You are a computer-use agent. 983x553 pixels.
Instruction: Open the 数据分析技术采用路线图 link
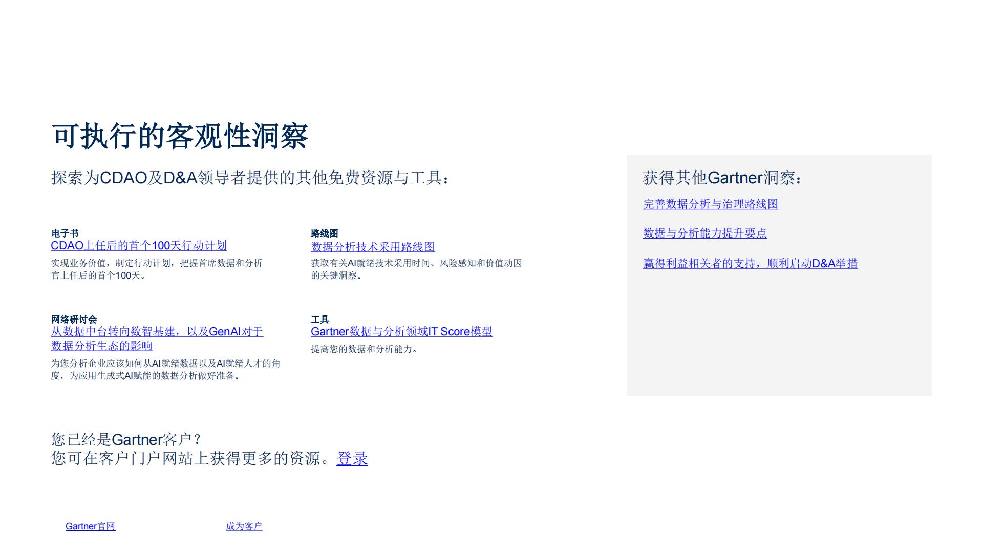373,247
